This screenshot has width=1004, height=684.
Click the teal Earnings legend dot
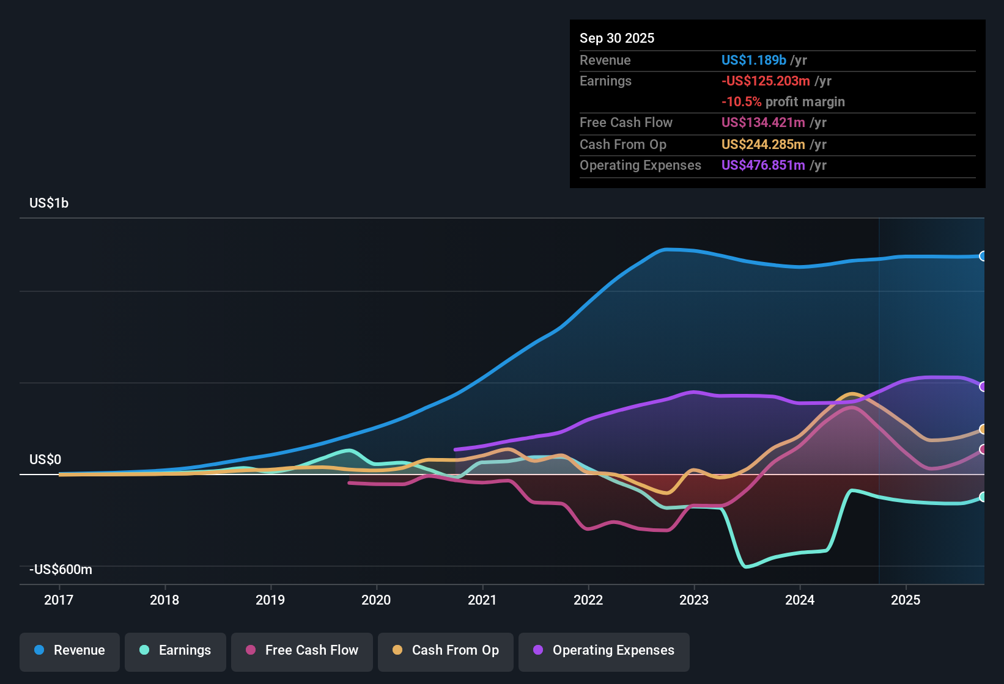(x=144, y=650)
